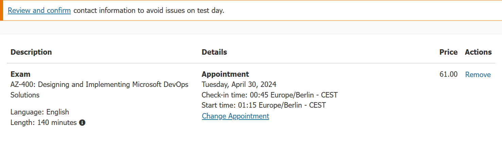Screen dimensions: 502x144
Task: Click the Price column header
Action: point(448,52)
